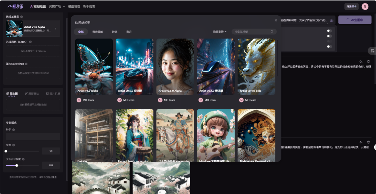Toggle the bottom switch below the prompt box
376x194 pixels.
(x=329, y=47)
